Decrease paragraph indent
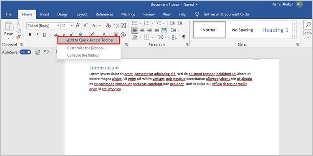The height and width of the screenshot is (156, 313). tap(172, 23)
